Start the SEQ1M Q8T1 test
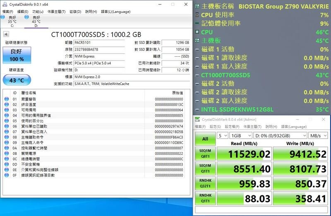This screenshot has width=331, height=216. (x=205, y=154)
